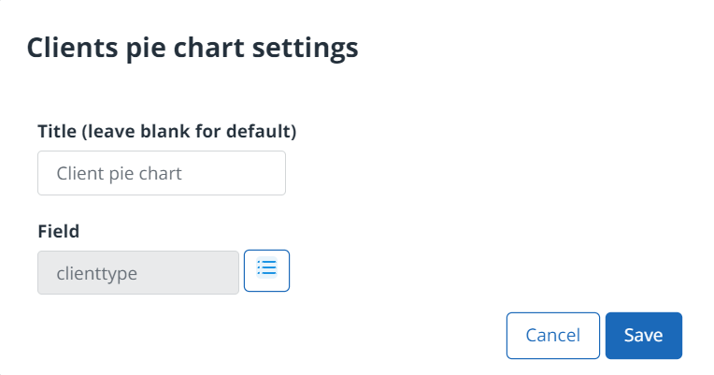Dismiss the dialog with Cancel
Screen dimensions: 714x375
(x=552, y=336)
